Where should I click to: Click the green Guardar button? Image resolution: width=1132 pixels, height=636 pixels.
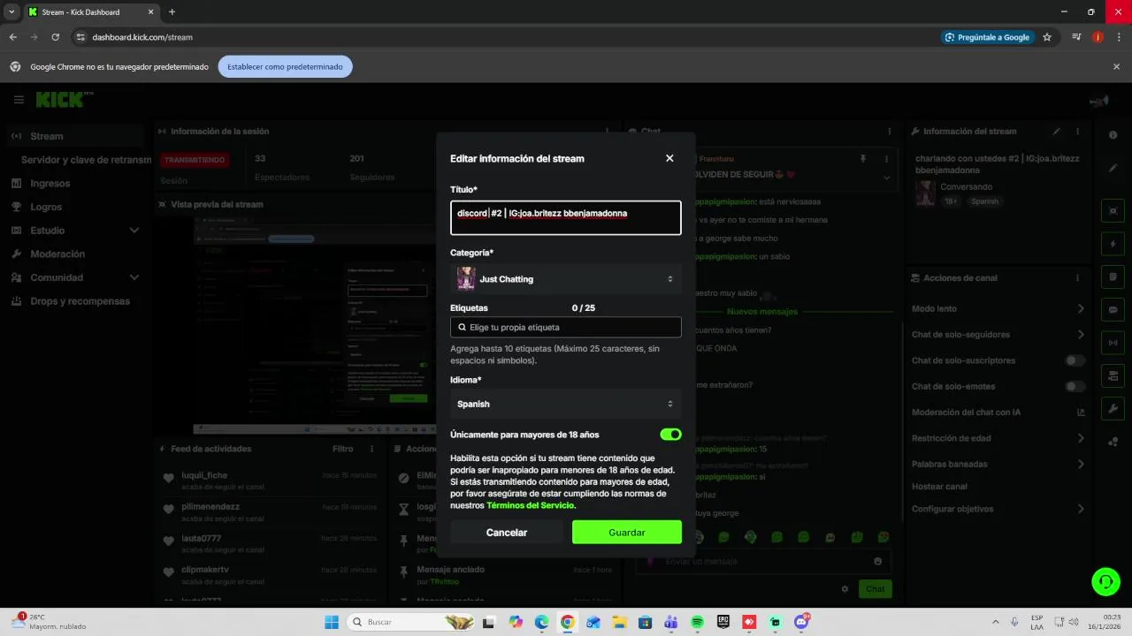pos(627,532)
